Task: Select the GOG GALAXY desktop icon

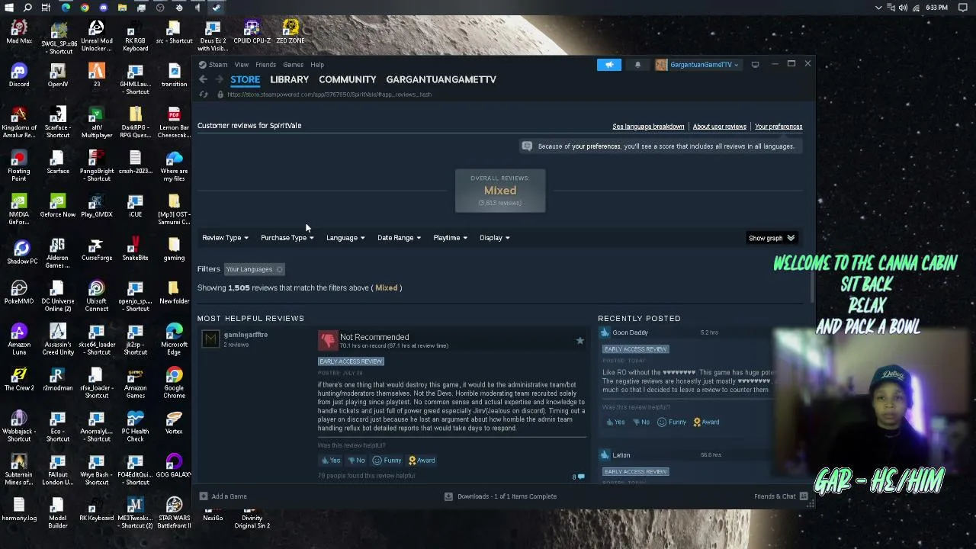Action: coord(174,466)
